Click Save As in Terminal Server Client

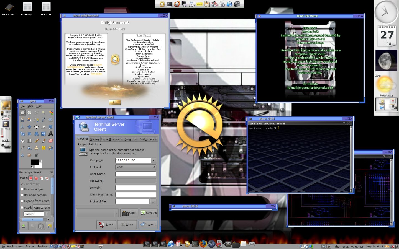point(149,213)
